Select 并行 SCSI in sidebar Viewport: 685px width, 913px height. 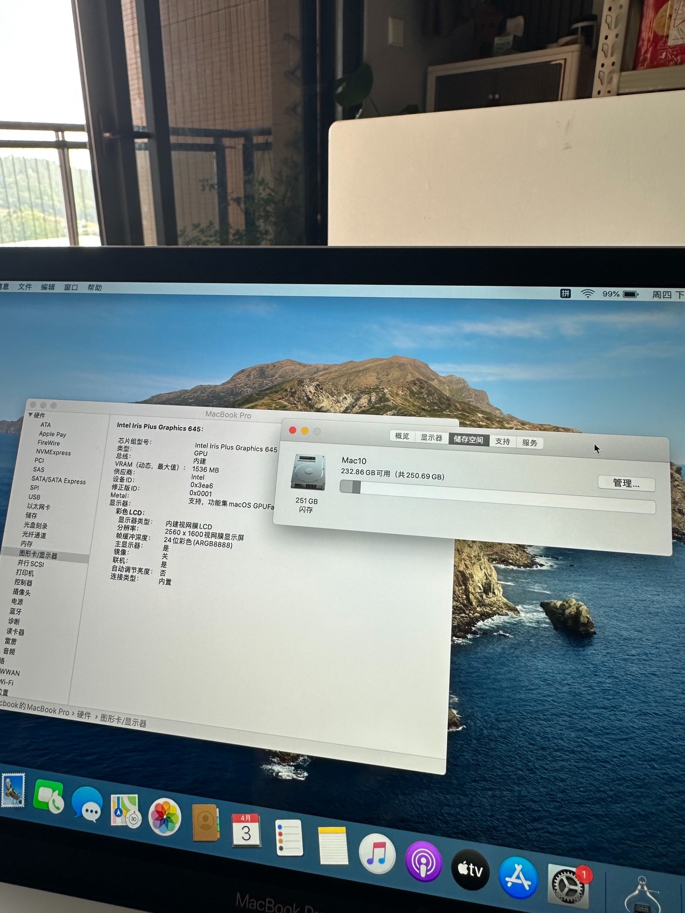click(x=30, y=564)
